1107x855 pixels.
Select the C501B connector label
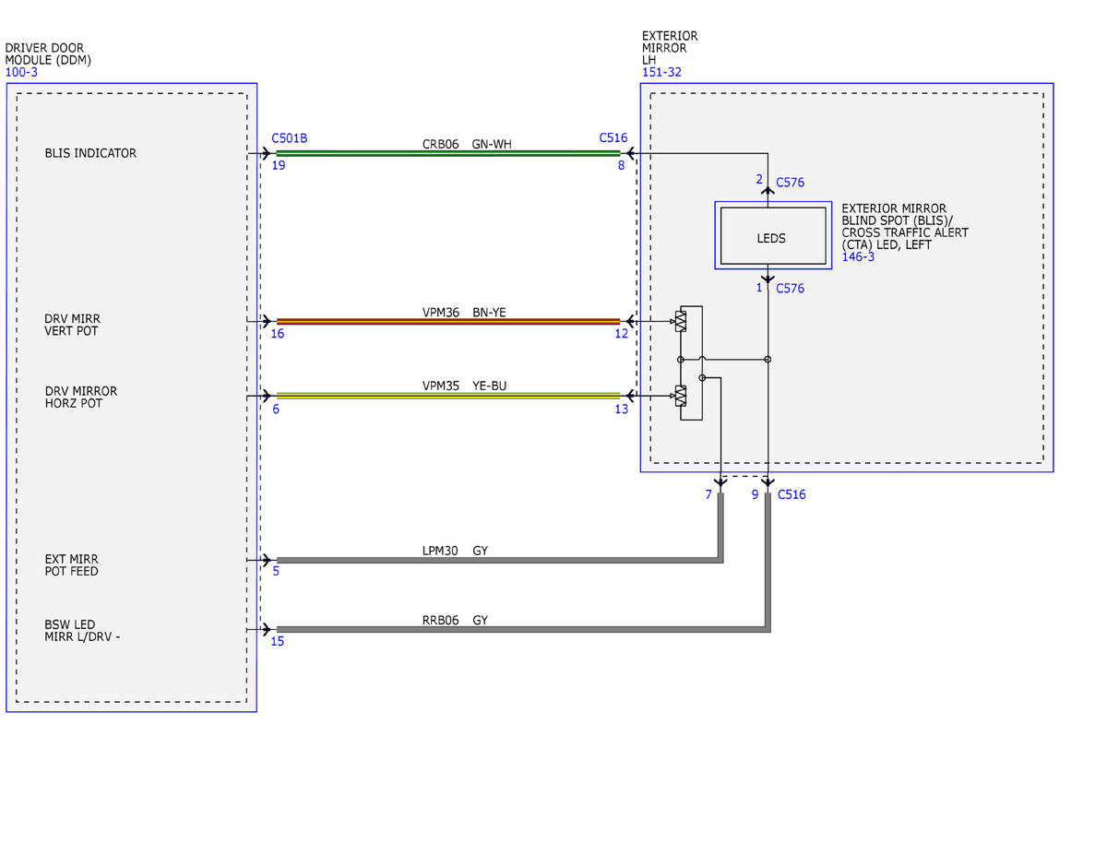click(290, 138)
